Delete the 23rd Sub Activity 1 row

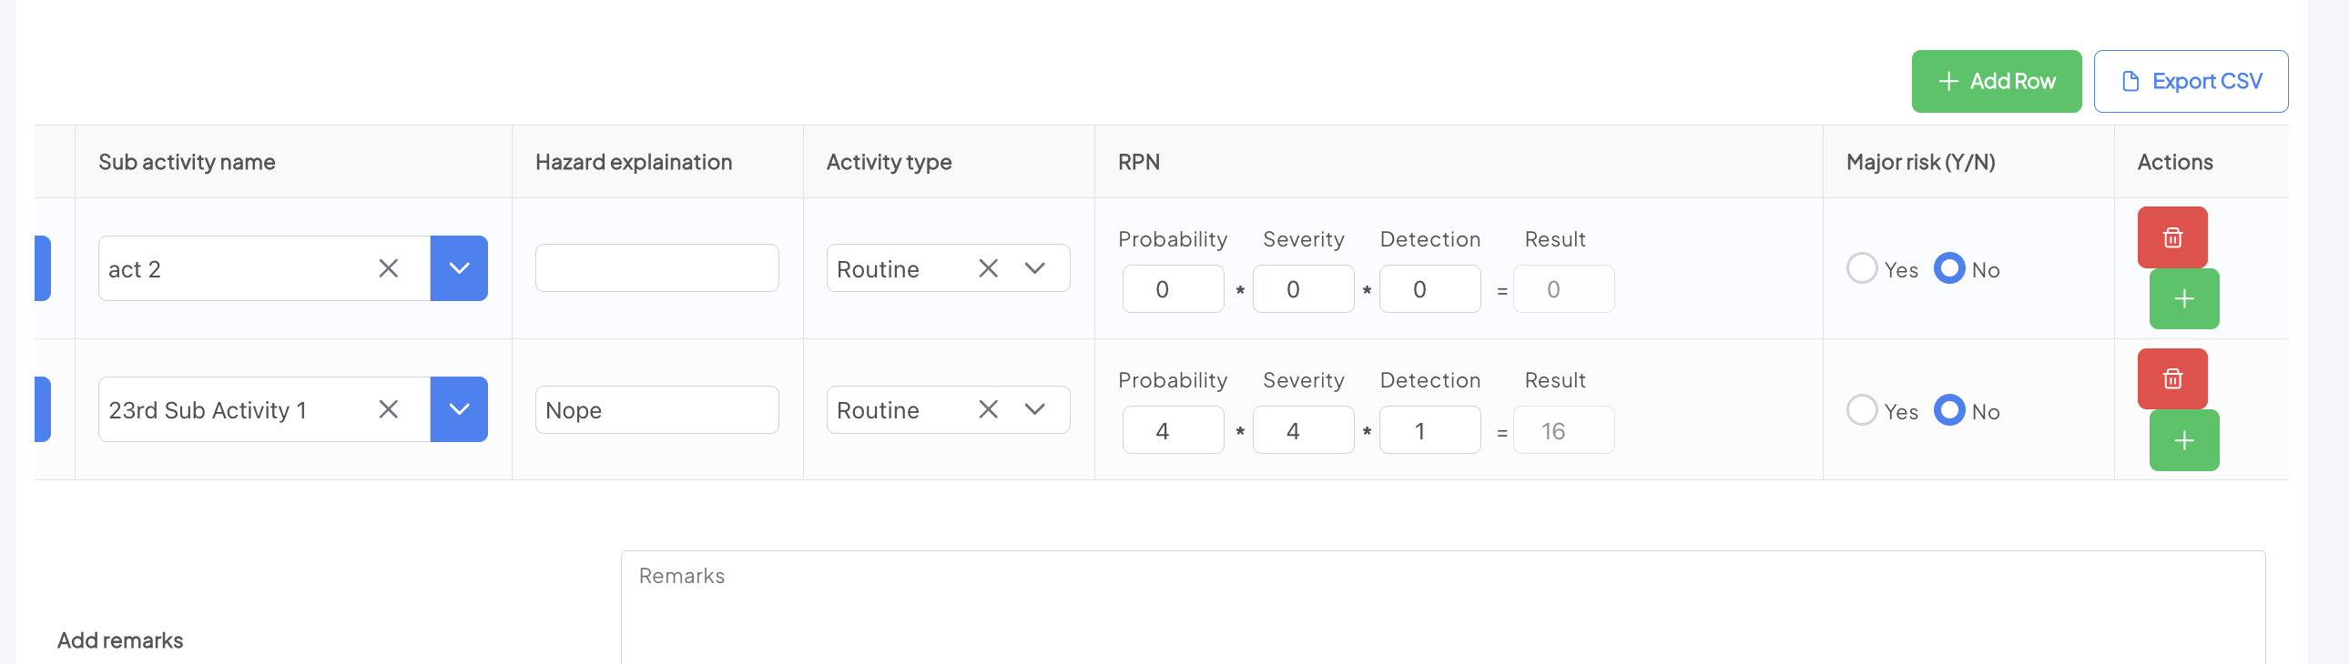coord(2171,378)
